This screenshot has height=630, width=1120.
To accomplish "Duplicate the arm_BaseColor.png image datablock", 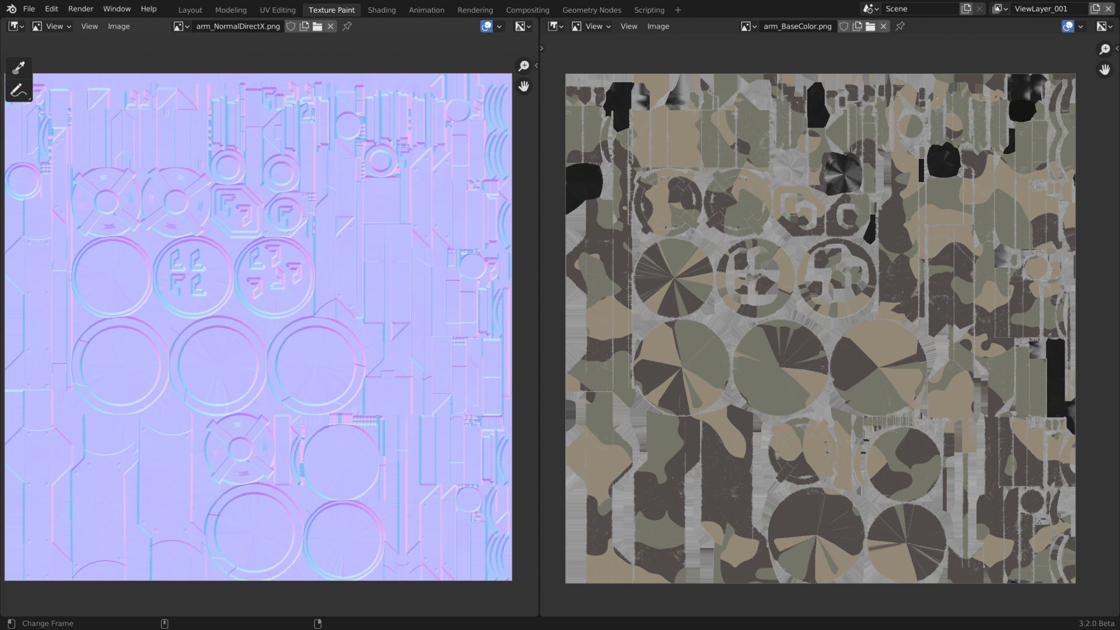I will (x=857, y=26).
